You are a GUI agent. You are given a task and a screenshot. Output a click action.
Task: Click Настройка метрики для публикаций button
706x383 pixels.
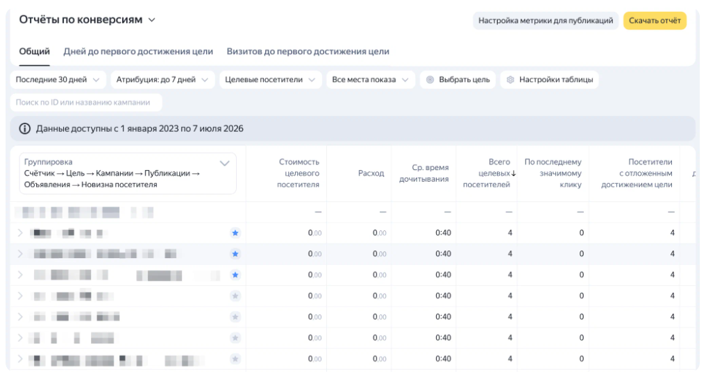(x=545, y=20)
